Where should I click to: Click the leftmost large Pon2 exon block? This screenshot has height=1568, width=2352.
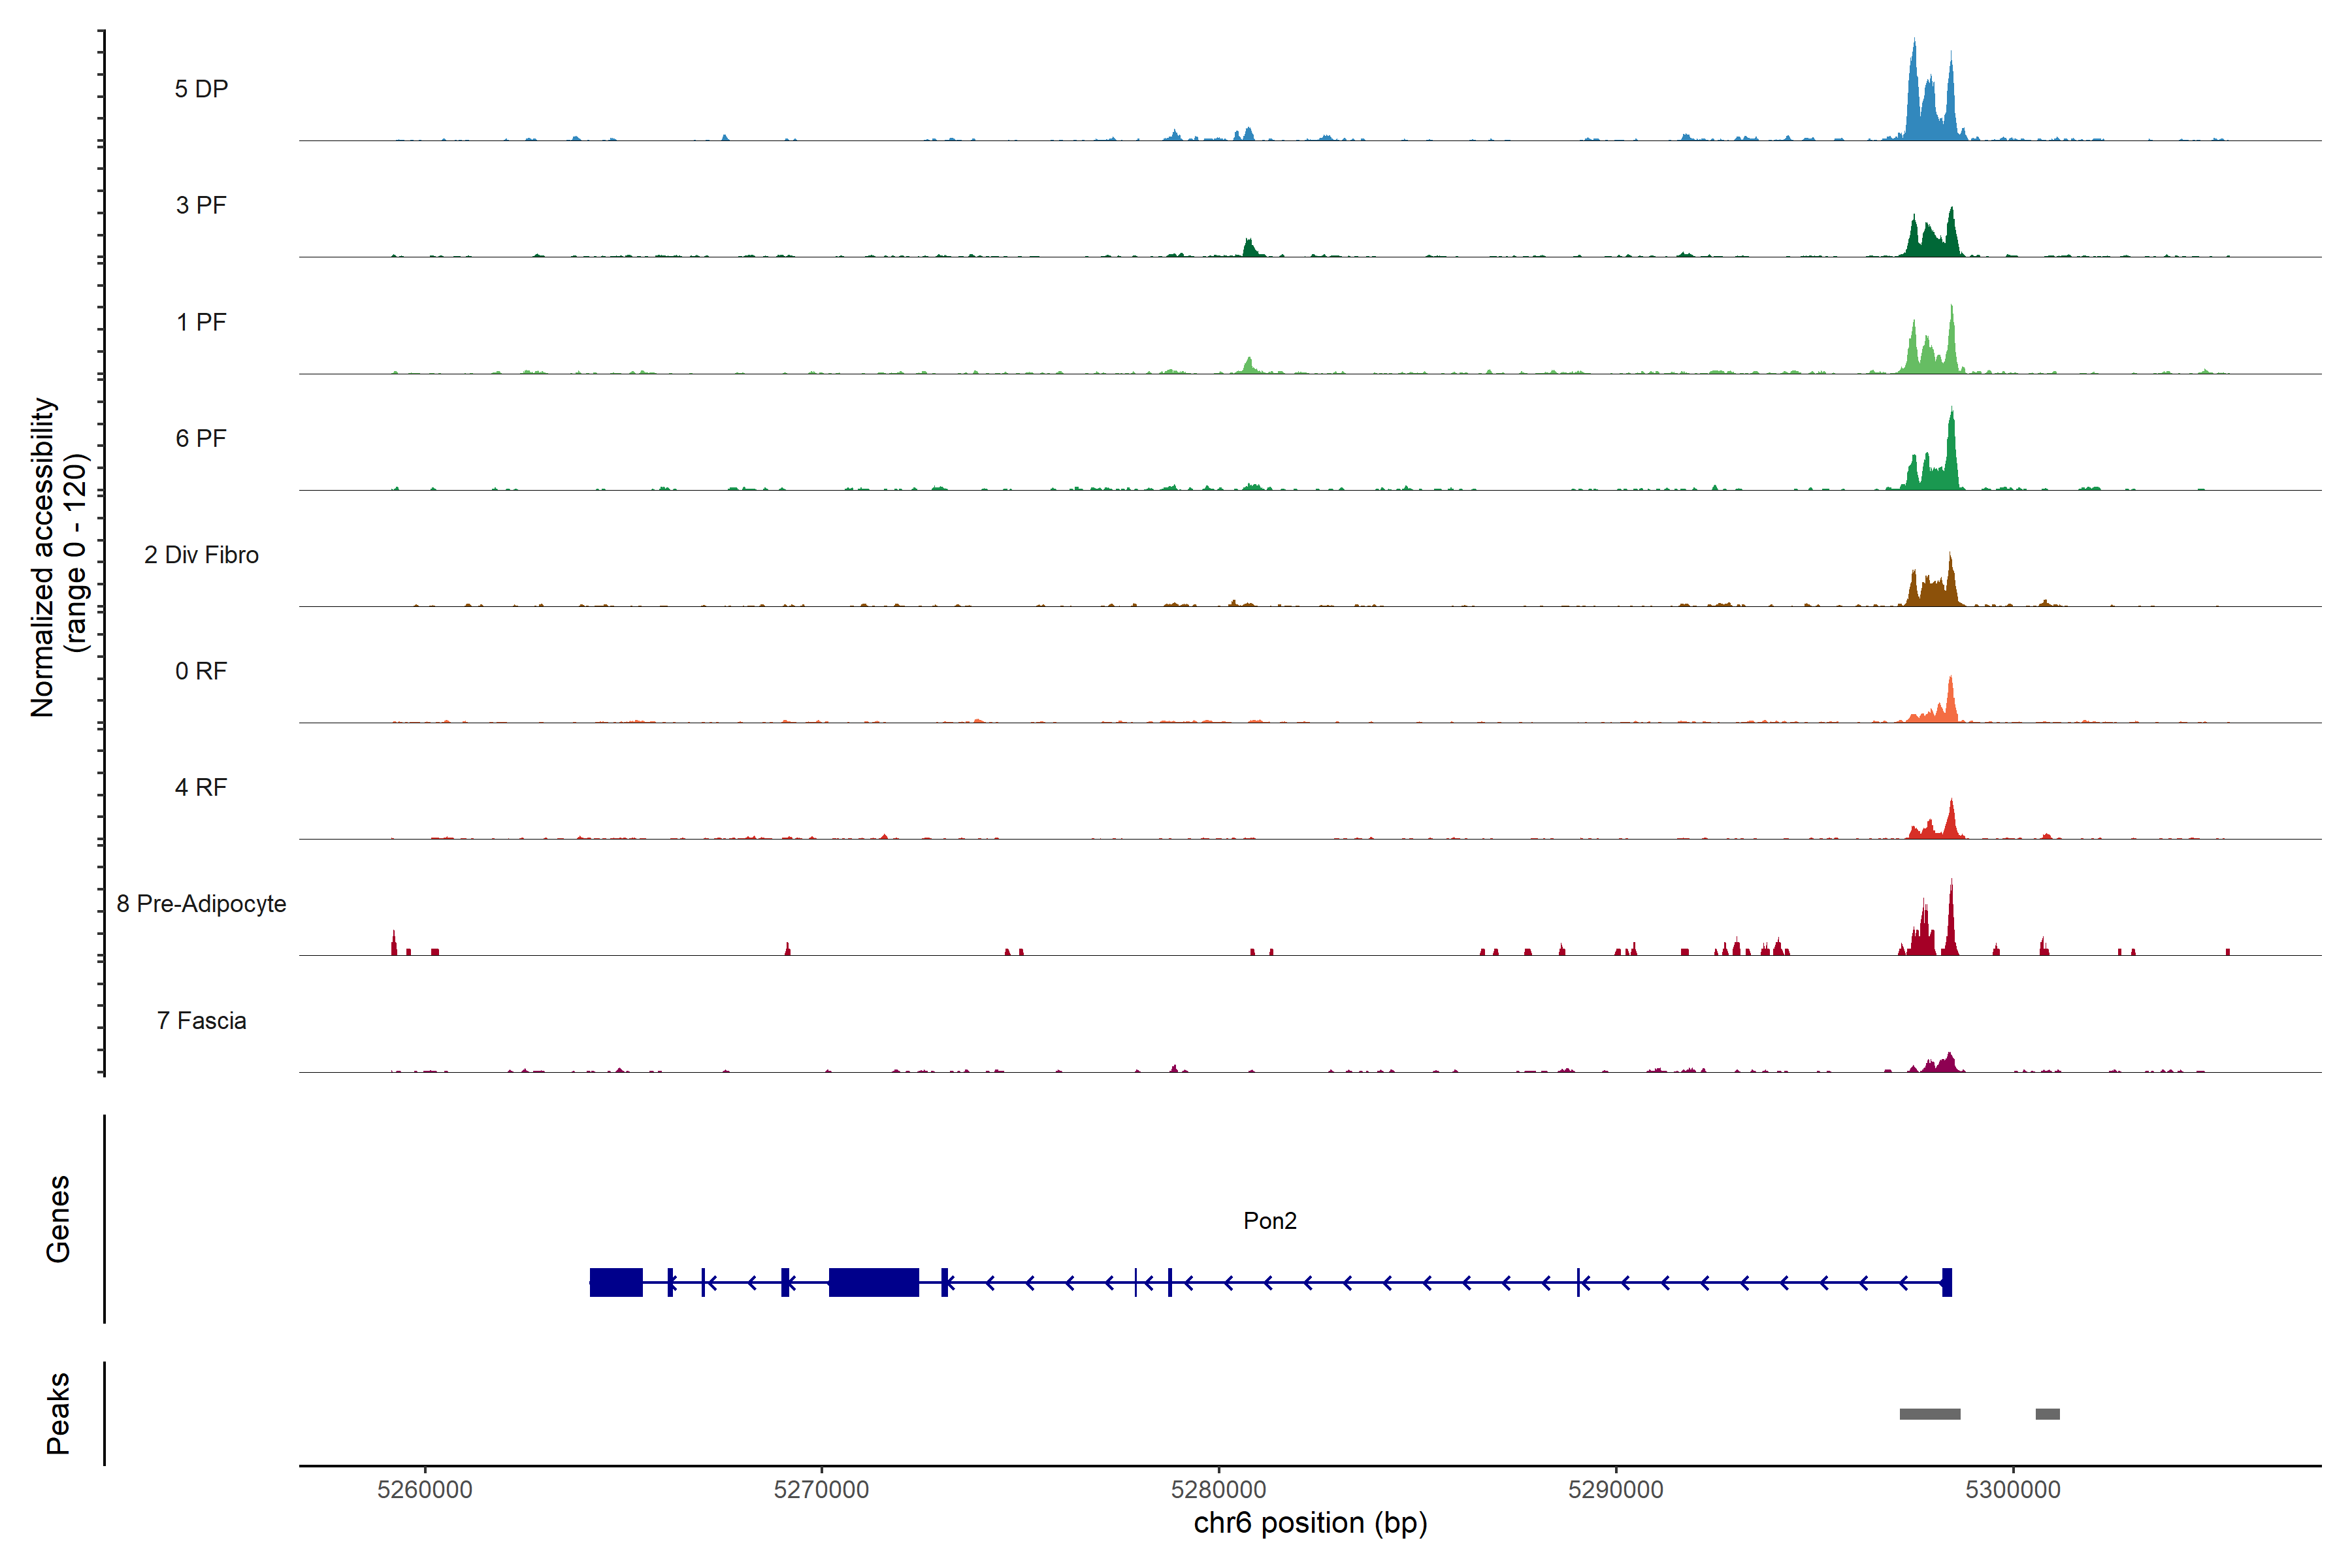[x=616, y=1282]
